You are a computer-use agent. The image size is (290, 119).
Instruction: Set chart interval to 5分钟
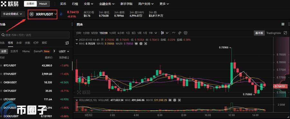[94, 33]
